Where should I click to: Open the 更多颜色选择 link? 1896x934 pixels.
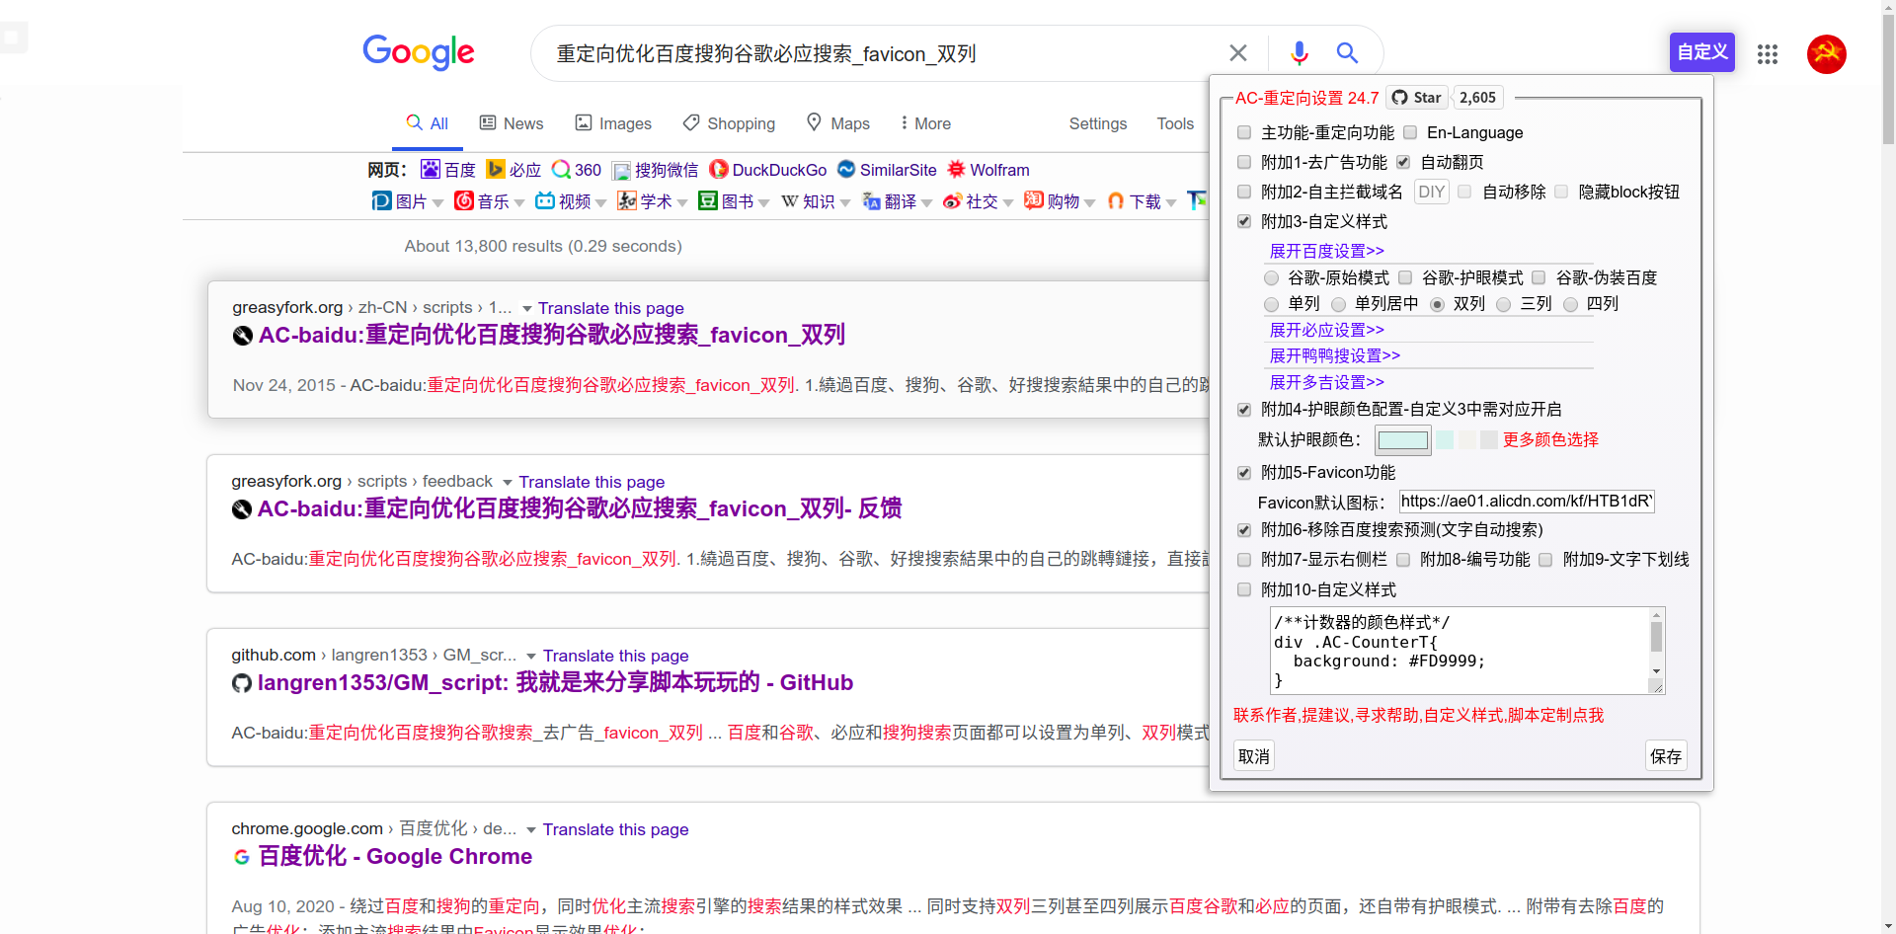(x=1550, y=440)
